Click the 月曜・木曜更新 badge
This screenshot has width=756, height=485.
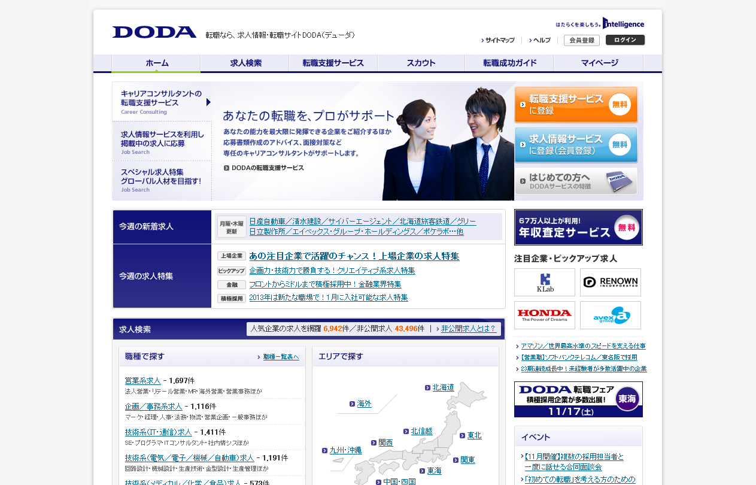tap(232, 227)
